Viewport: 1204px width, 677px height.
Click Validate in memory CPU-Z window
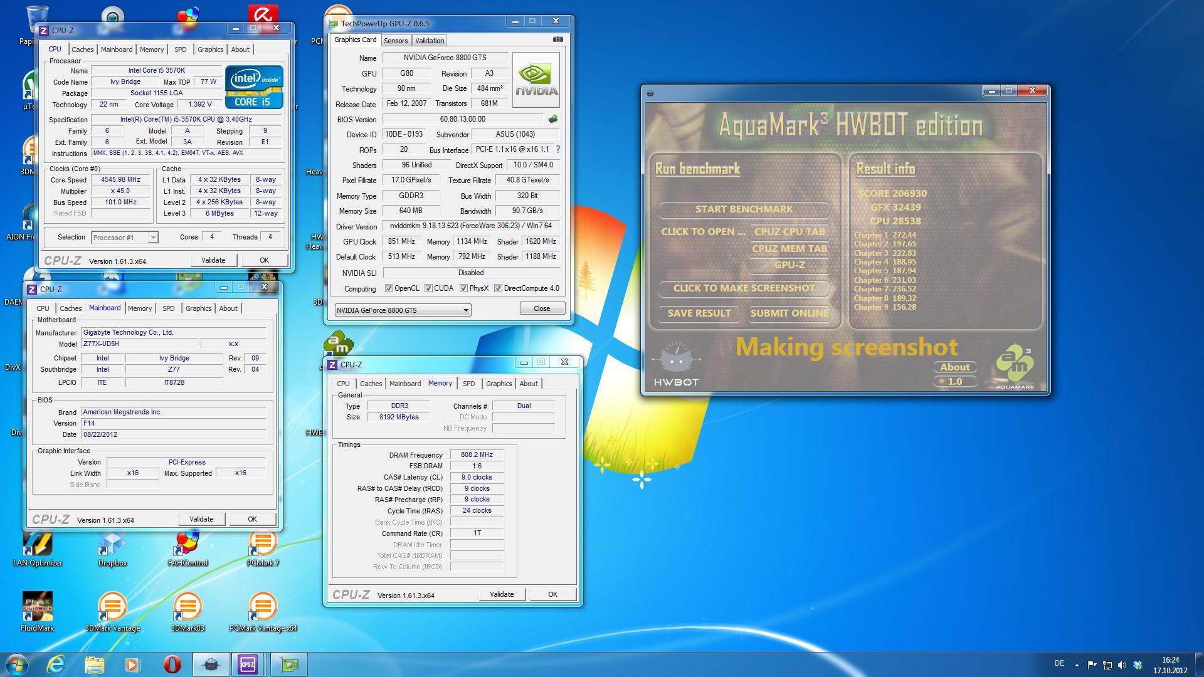[501, 594]
